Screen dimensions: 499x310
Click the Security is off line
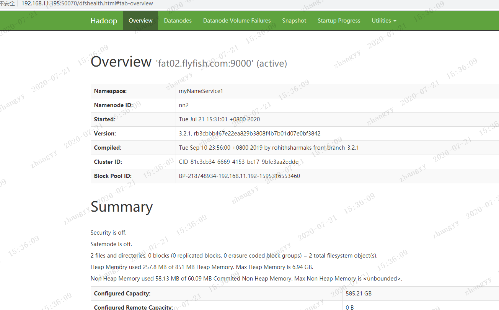point(108,233)
